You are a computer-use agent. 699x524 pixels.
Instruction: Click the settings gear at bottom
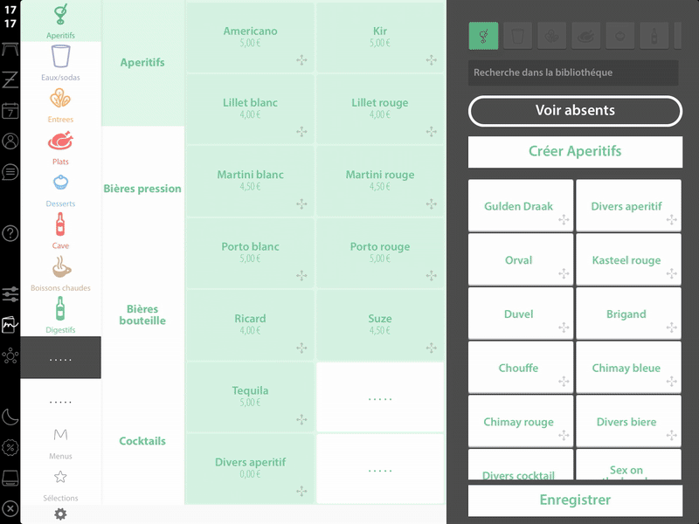(x=60, y=514)
